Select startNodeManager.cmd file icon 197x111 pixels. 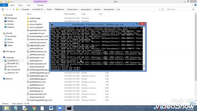pos(28,76)
